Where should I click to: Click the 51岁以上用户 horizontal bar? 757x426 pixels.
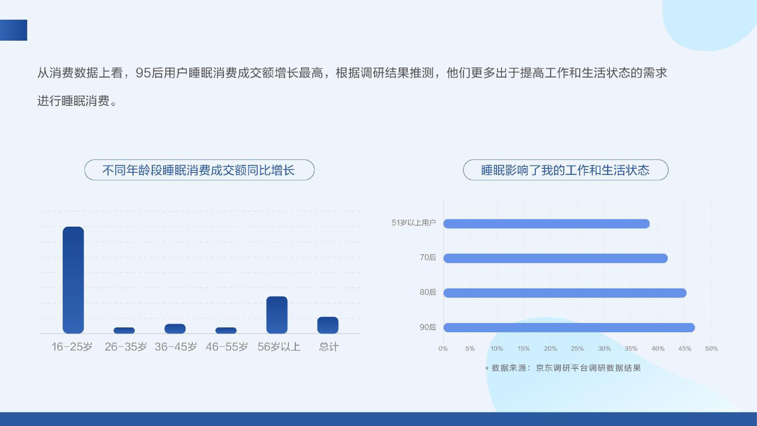point(546,224)
